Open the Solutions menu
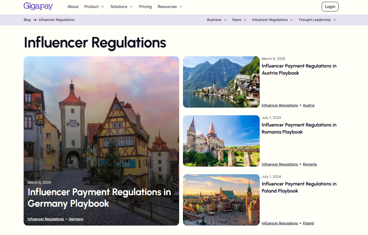 point(119,6)
